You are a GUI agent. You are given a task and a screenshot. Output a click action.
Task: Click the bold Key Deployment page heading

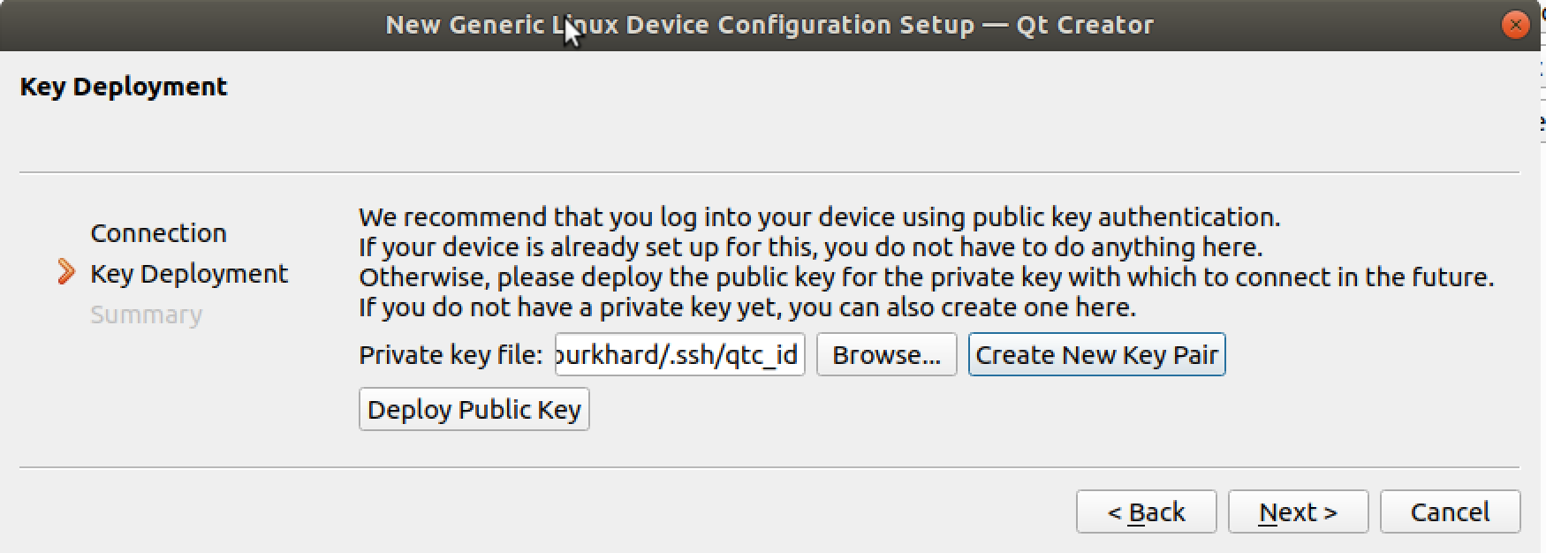(124, 87)
